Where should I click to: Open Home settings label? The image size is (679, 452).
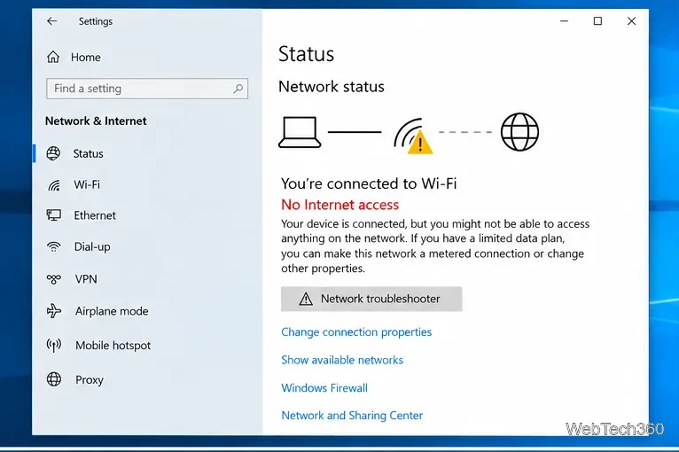[x=86, y=57]
